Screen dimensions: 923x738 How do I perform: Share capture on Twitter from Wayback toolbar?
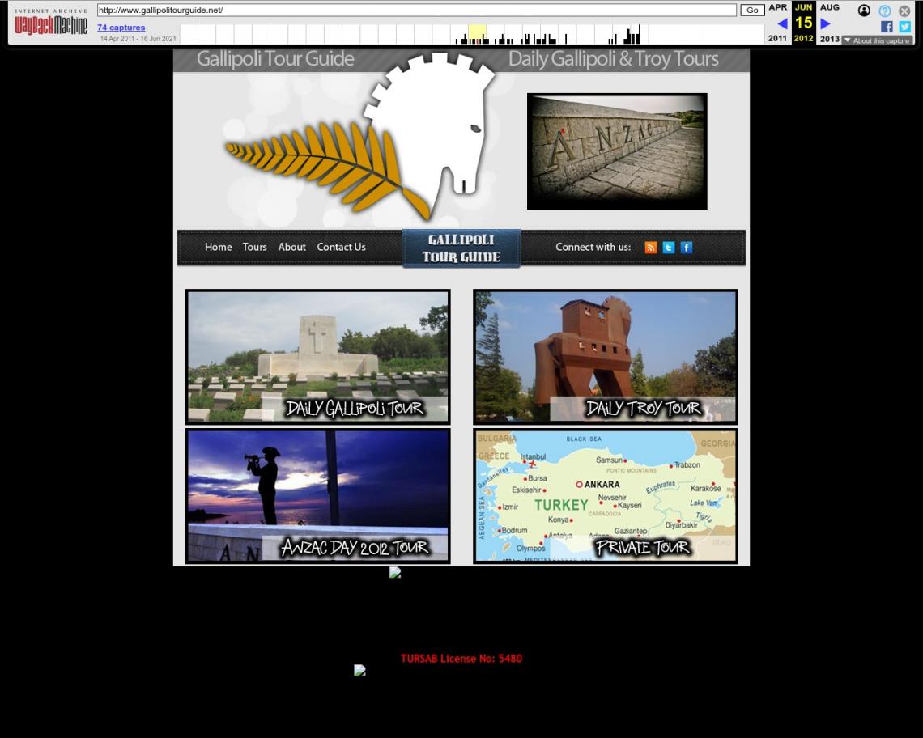tap(904, 27)
